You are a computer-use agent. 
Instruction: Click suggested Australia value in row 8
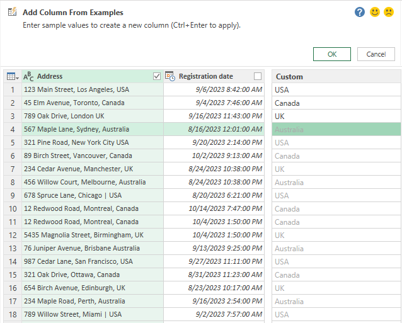[336, 183]
